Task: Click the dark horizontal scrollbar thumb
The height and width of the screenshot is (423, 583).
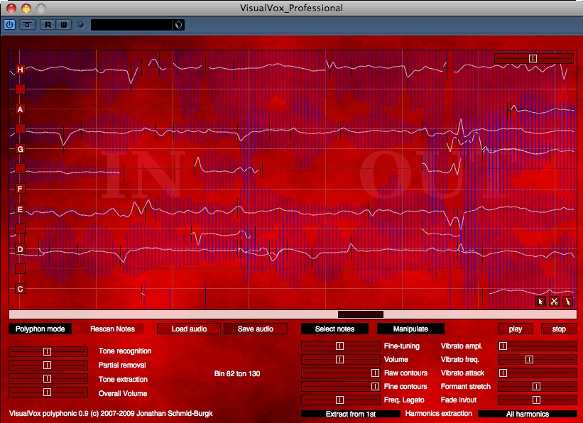Action: pos(360,314)
